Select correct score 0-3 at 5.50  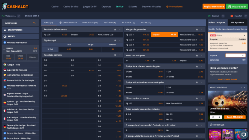pyautogui.click(x=110, y=76)
